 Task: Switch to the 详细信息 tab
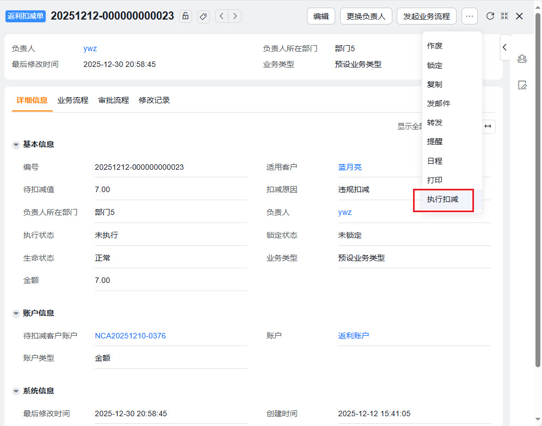[32, 101]
